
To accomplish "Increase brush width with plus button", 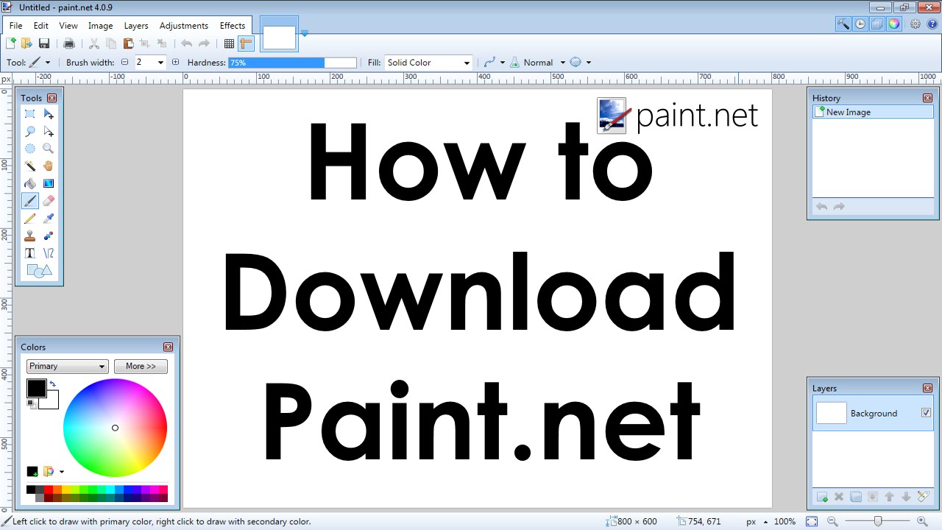I will point(175,63).
